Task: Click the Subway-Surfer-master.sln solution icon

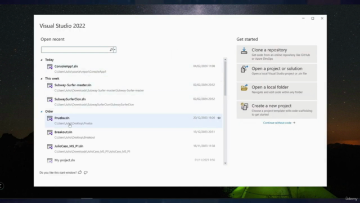Action: pyautogui.click(x=50, y=86)
